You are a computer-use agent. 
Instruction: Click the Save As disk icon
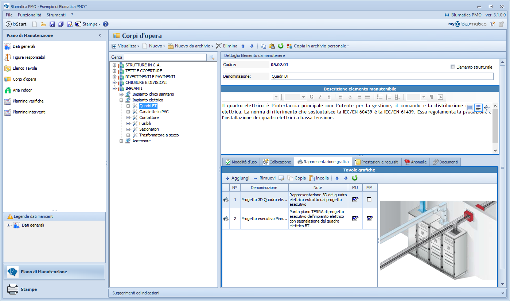click(70, 24)
